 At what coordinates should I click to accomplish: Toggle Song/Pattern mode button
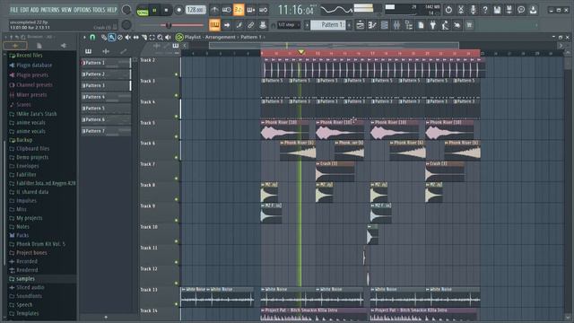coord(143,11)
